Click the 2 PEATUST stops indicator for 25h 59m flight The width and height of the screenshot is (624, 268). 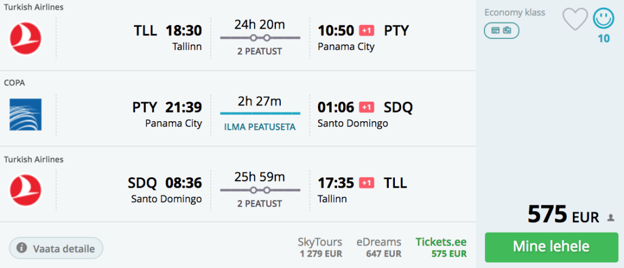(x=260, y=203)
